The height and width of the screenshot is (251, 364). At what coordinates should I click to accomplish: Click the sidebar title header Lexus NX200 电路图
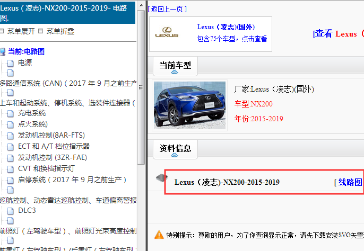pyautogui.click(x=67, y=13)
